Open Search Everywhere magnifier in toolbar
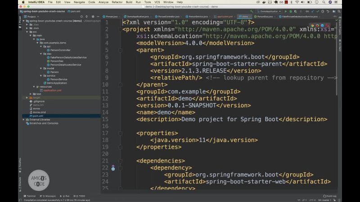The image size is (360, 202). (339, 11)
